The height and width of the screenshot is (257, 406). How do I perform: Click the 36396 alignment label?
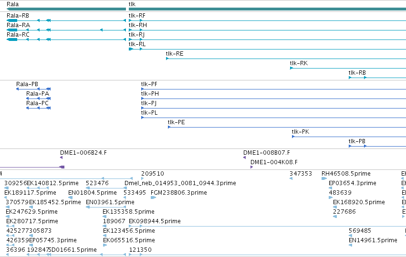pos(16,250)
